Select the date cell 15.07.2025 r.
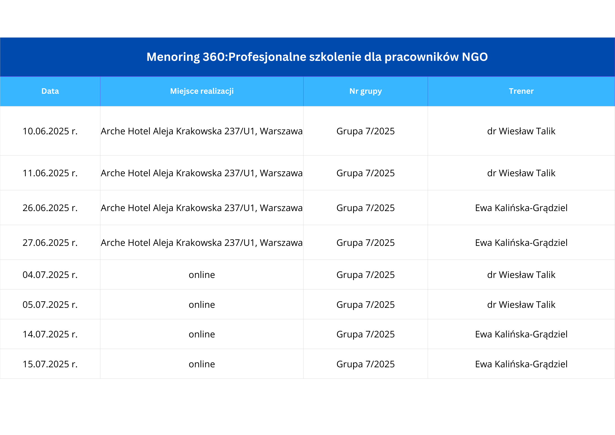 click(x=50, y=364)
